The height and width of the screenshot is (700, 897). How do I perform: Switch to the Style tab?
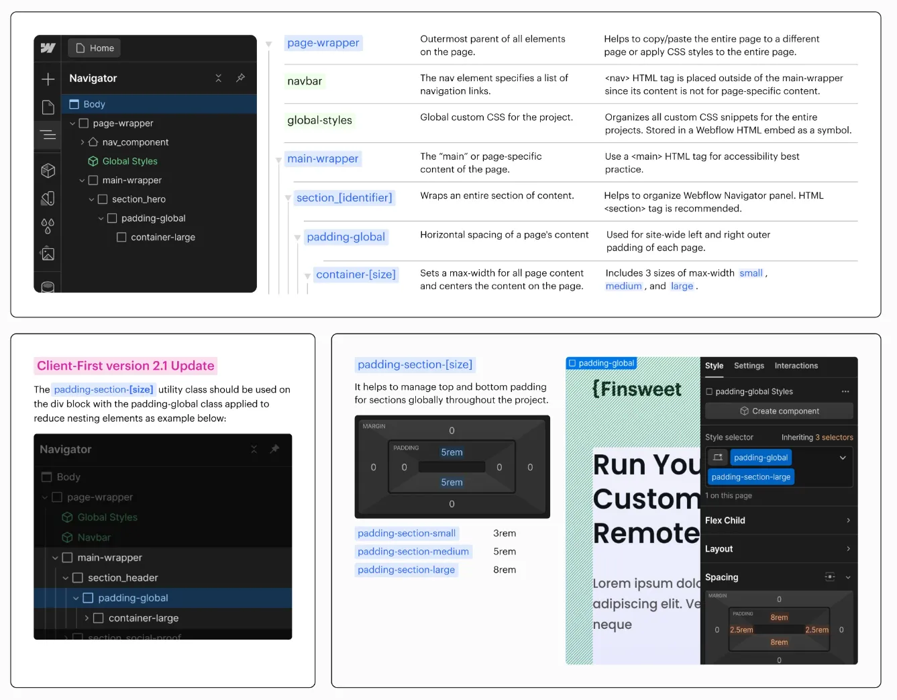click(714, 366)
